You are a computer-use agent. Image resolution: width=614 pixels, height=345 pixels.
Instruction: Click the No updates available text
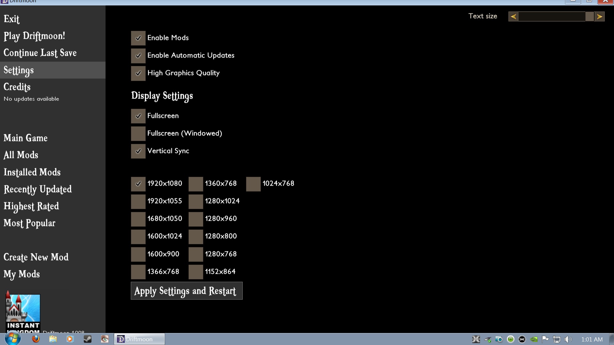click(31, 99)
